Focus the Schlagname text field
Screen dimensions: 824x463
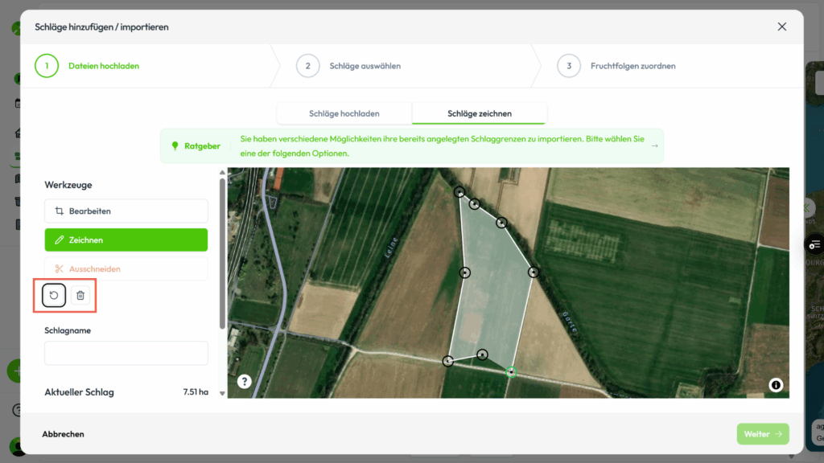point(126,353)
